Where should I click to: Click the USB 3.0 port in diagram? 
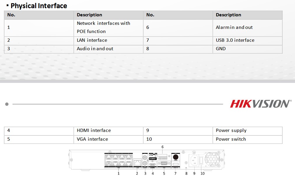click(x=175, y=165)
